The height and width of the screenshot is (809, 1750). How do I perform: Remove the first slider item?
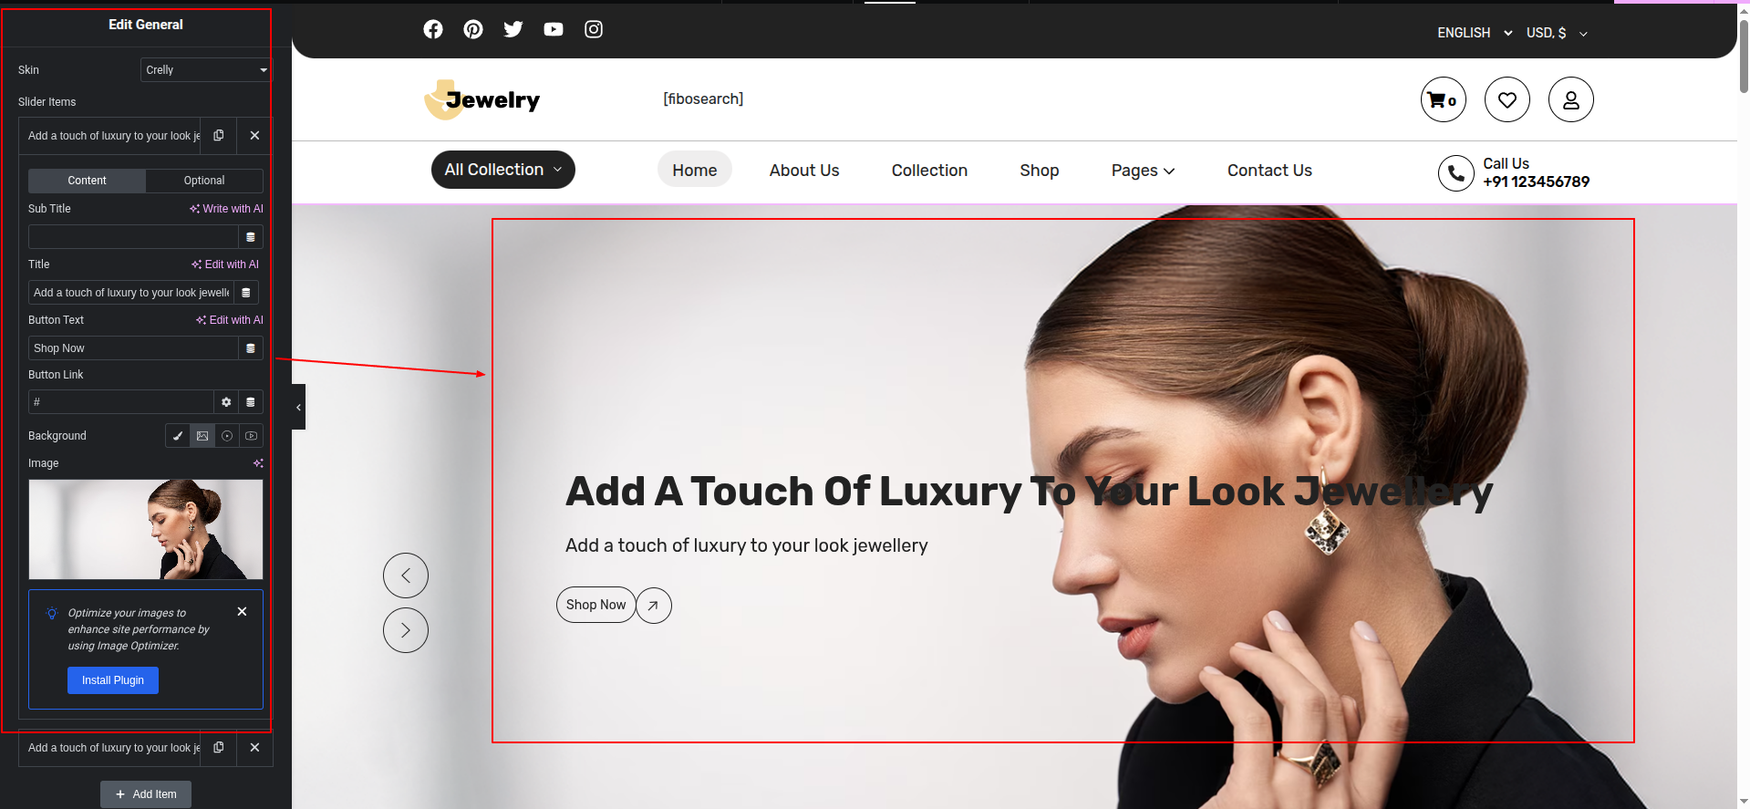pyautogui.click(x=254, y=136)
